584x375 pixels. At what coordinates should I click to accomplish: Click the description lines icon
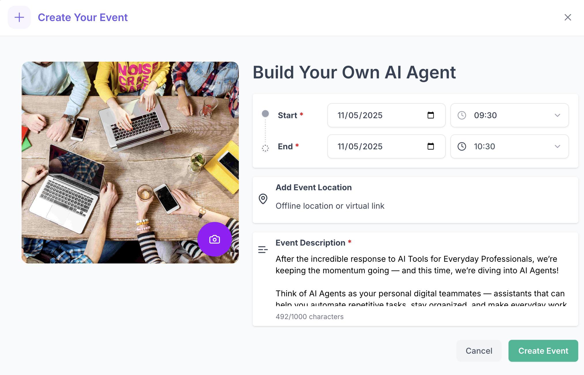point(263,250)
